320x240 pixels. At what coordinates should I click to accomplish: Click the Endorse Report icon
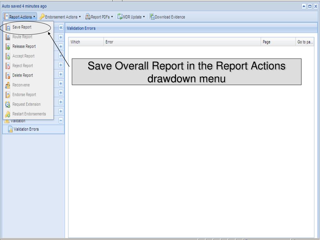(x=8, y=95)
